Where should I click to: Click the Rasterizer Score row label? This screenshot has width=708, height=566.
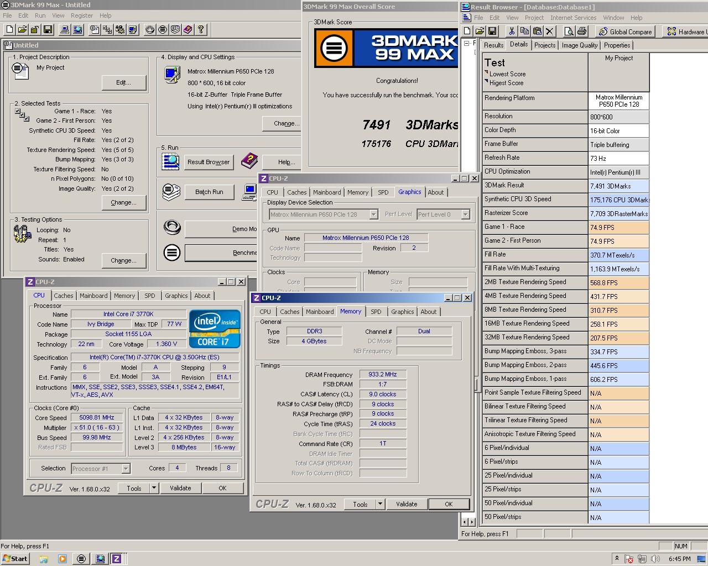534,213
